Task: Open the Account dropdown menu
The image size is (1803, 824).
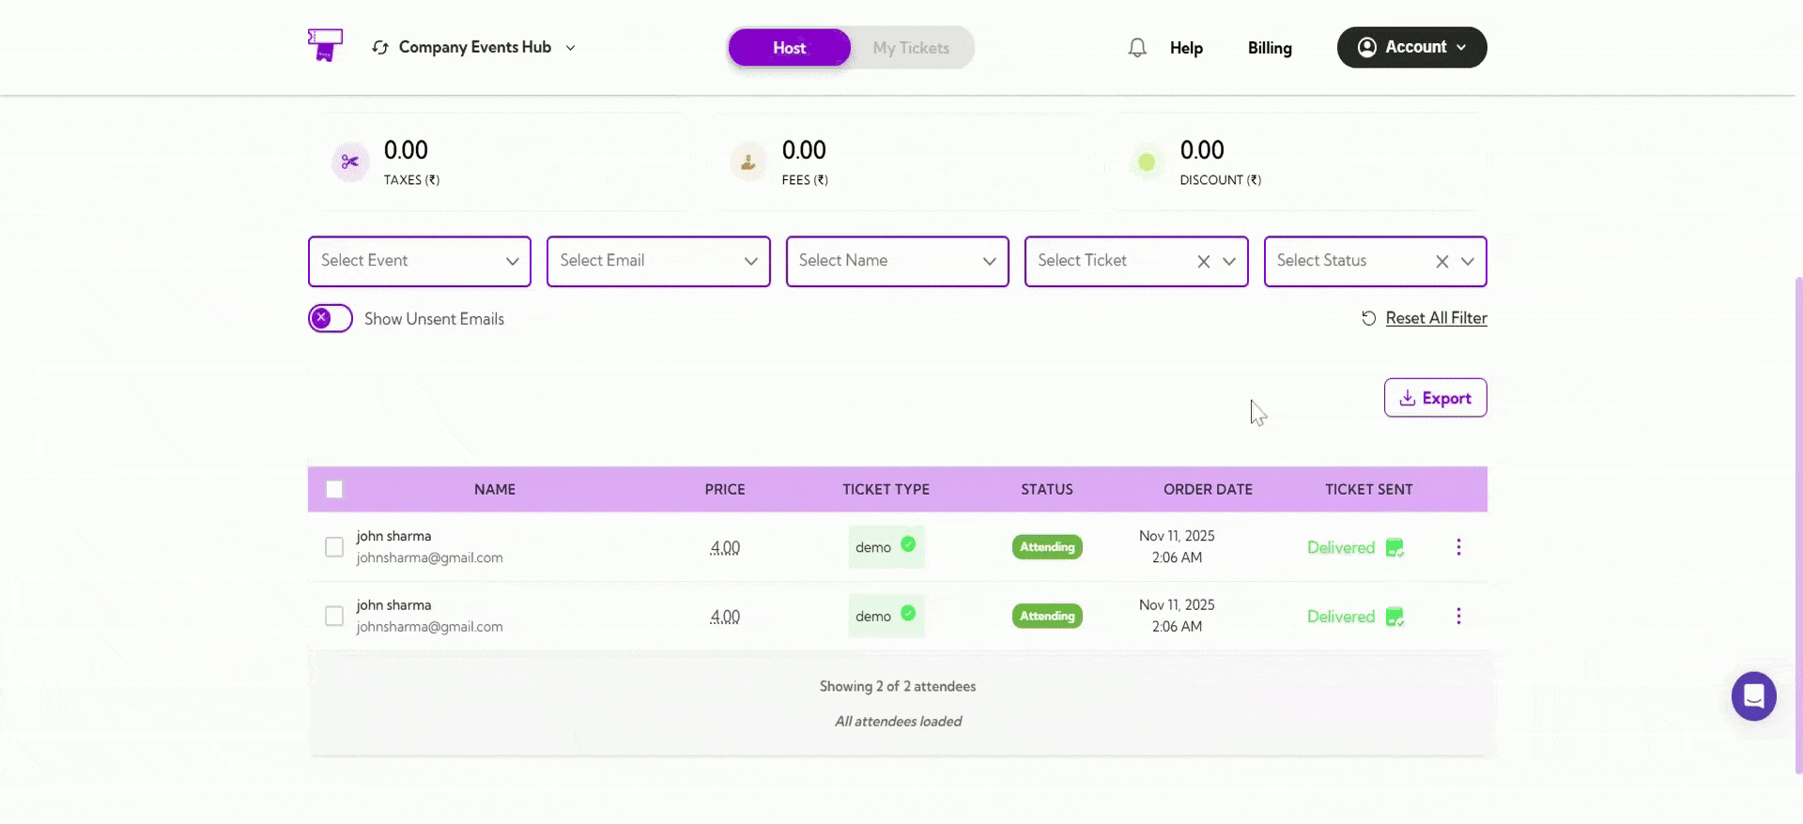Action: [1411, 47]
